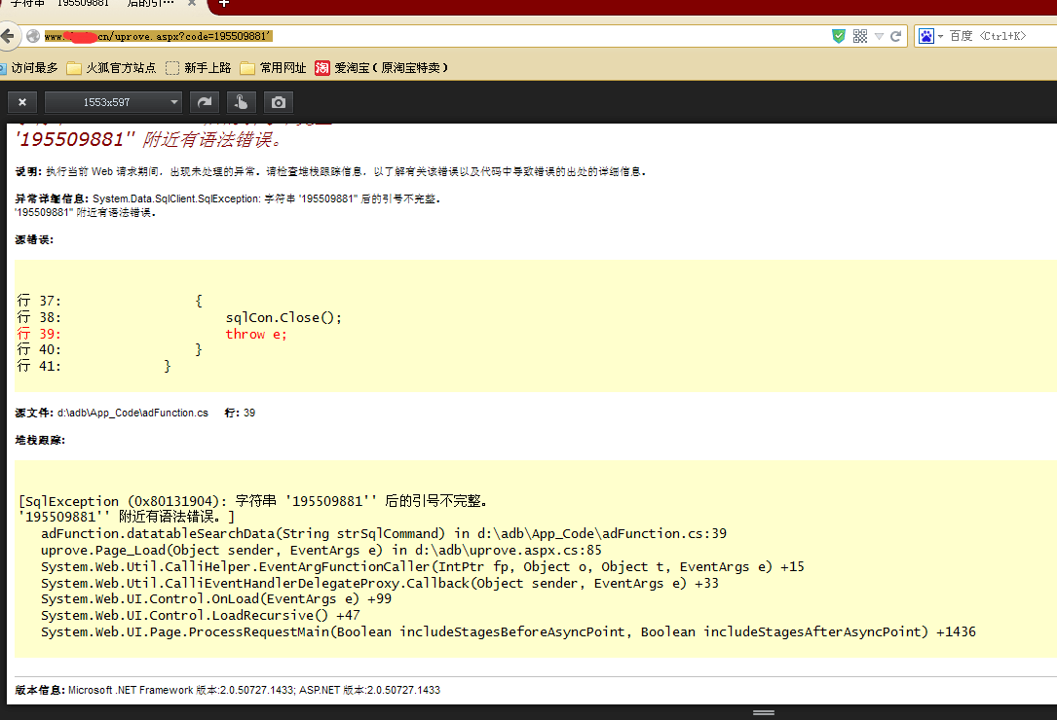Click the 行 39 red line number
Image resolution: width=1057 pixels, height=720 pixels.
point(38,334)
